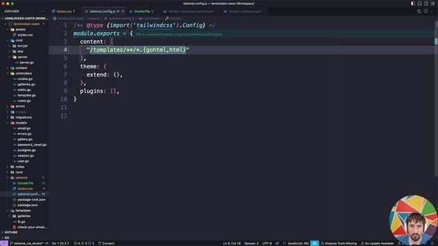Change JavaScript JSX language mode
The image size is (438, 246).
298,243
